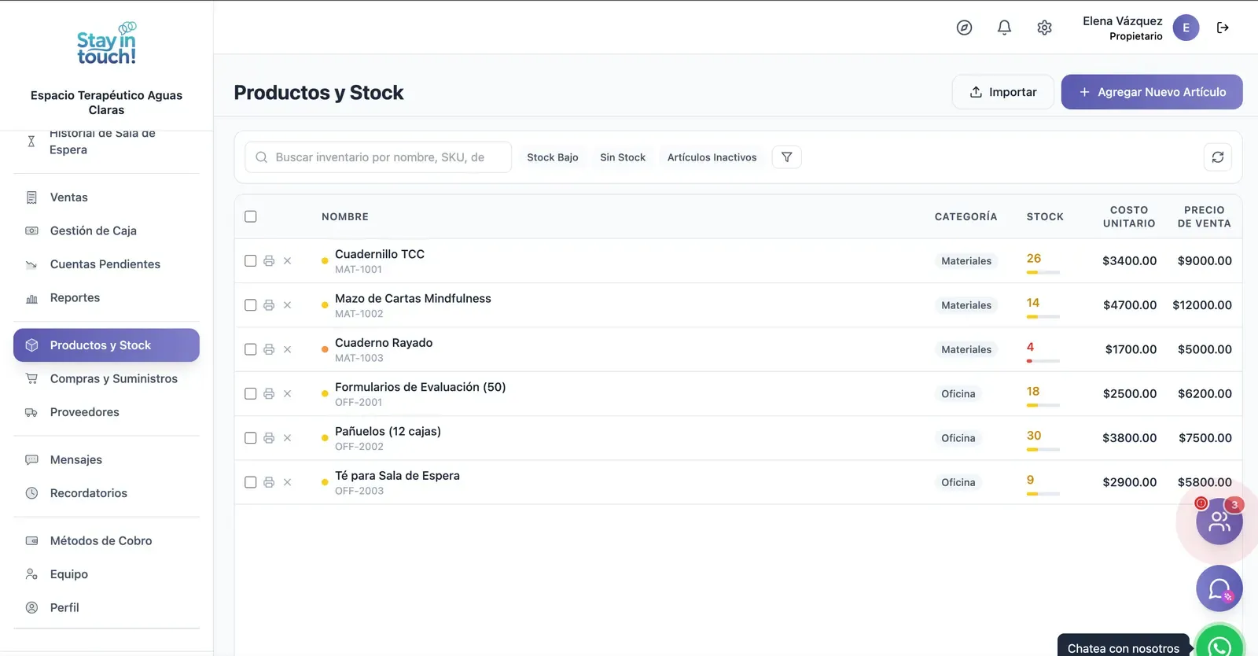Tick the Formularios de Evaluación (50) checkbox
The image size is (1258, 656).
[251, 394]
